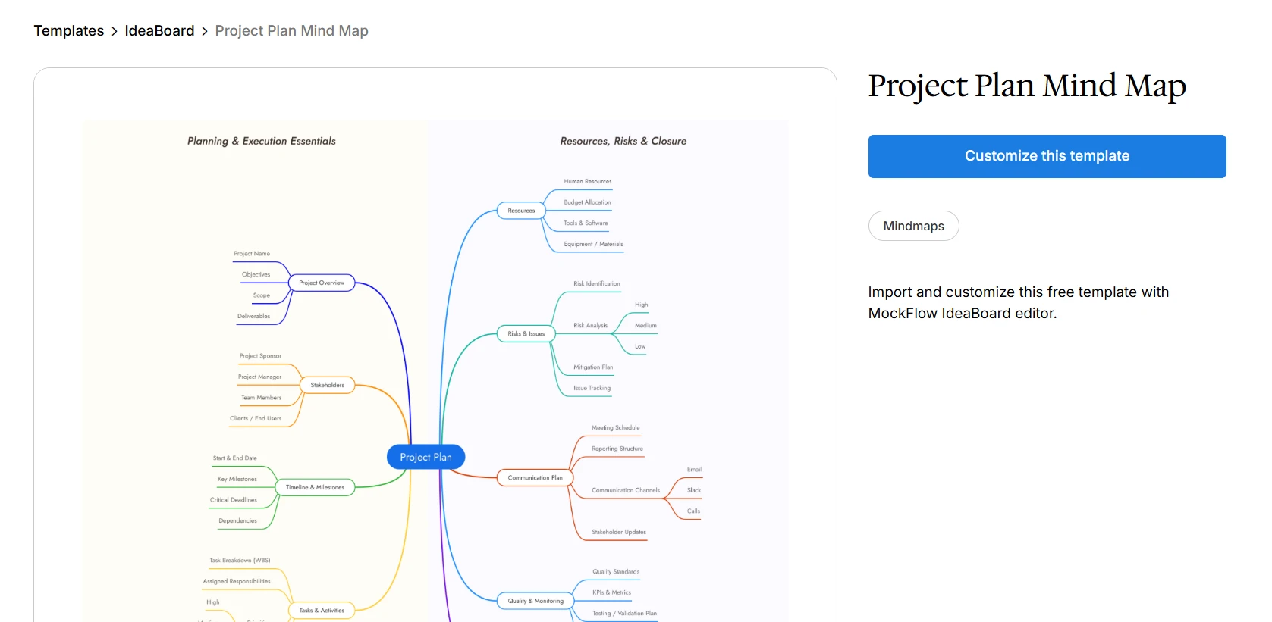Click the central Project Plan node
Screen dimensions: 1272x622
pyautogui.click(x=426, y=457)
